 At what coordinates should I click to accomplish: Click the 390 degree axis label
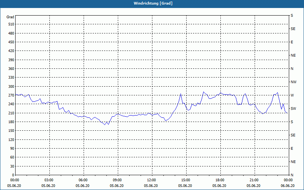click(11, 60)
